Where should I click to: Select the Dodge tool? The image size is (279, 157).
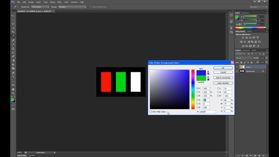[x=13, y=68]
